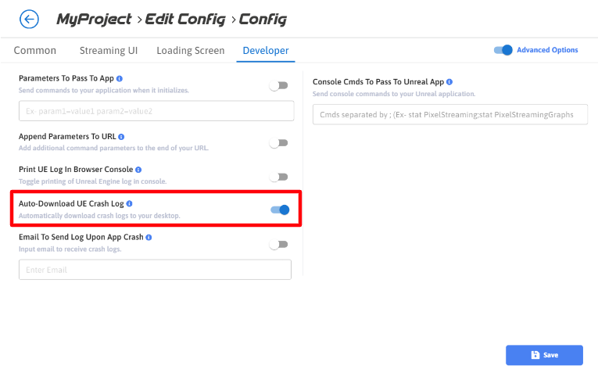Enable Email To Send Log Upon App Crash
Viewport: 598px width, 373px height.
279,244
